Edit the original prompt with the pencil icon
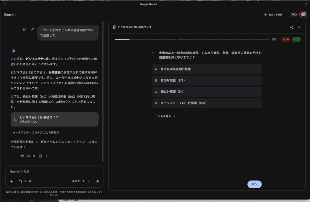This screenshot has height=202, width=310. point(32,29)
